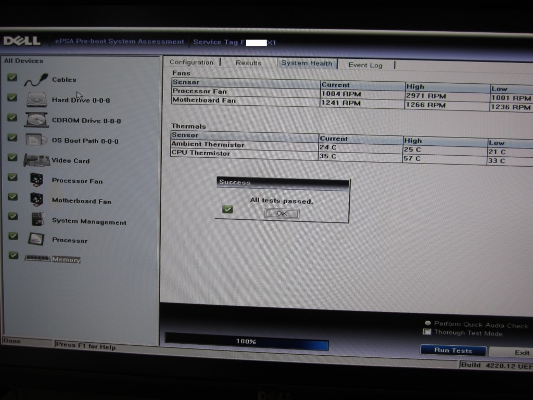Screen dimensions: 533x400
Task: Select the Memory module icon
Action: (x=37, y=258)
